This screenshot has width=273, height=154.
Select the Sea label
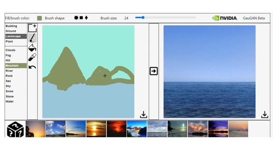pos(8,81)
